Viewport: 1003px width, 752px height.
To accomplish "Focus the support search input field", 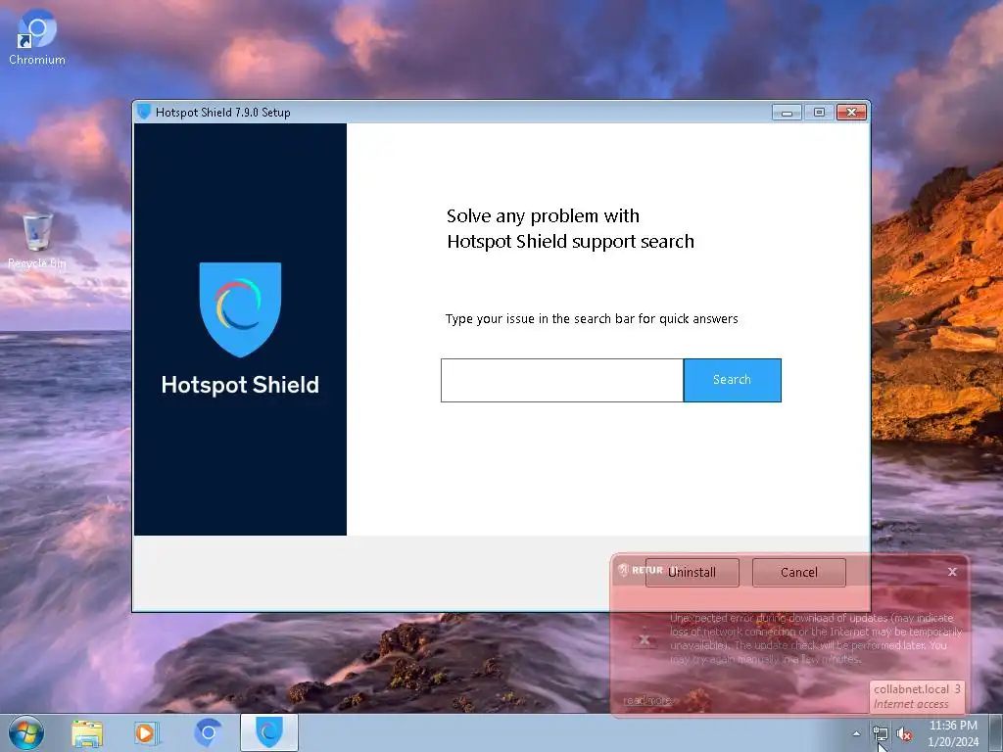I will point(562,380).
